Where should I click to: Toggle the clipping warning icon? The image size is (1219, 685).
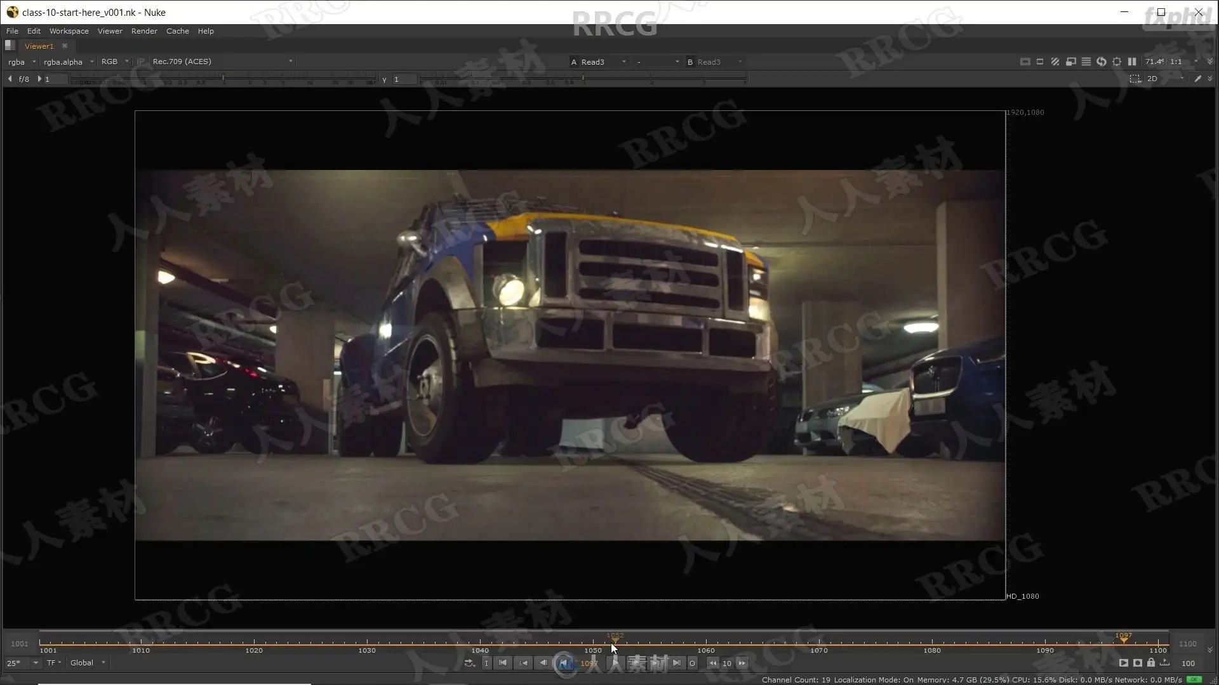point(1025,62)
